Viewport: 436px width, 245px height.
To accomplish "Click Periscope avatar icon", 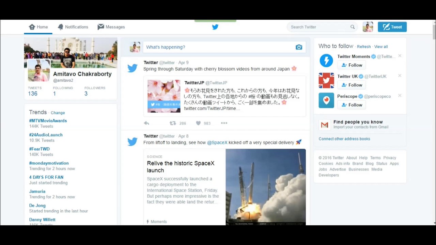I will point(326,100).
